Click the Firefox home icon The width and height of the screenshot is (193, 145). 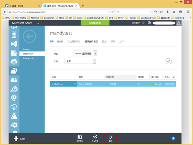click(x=174, y=12)
